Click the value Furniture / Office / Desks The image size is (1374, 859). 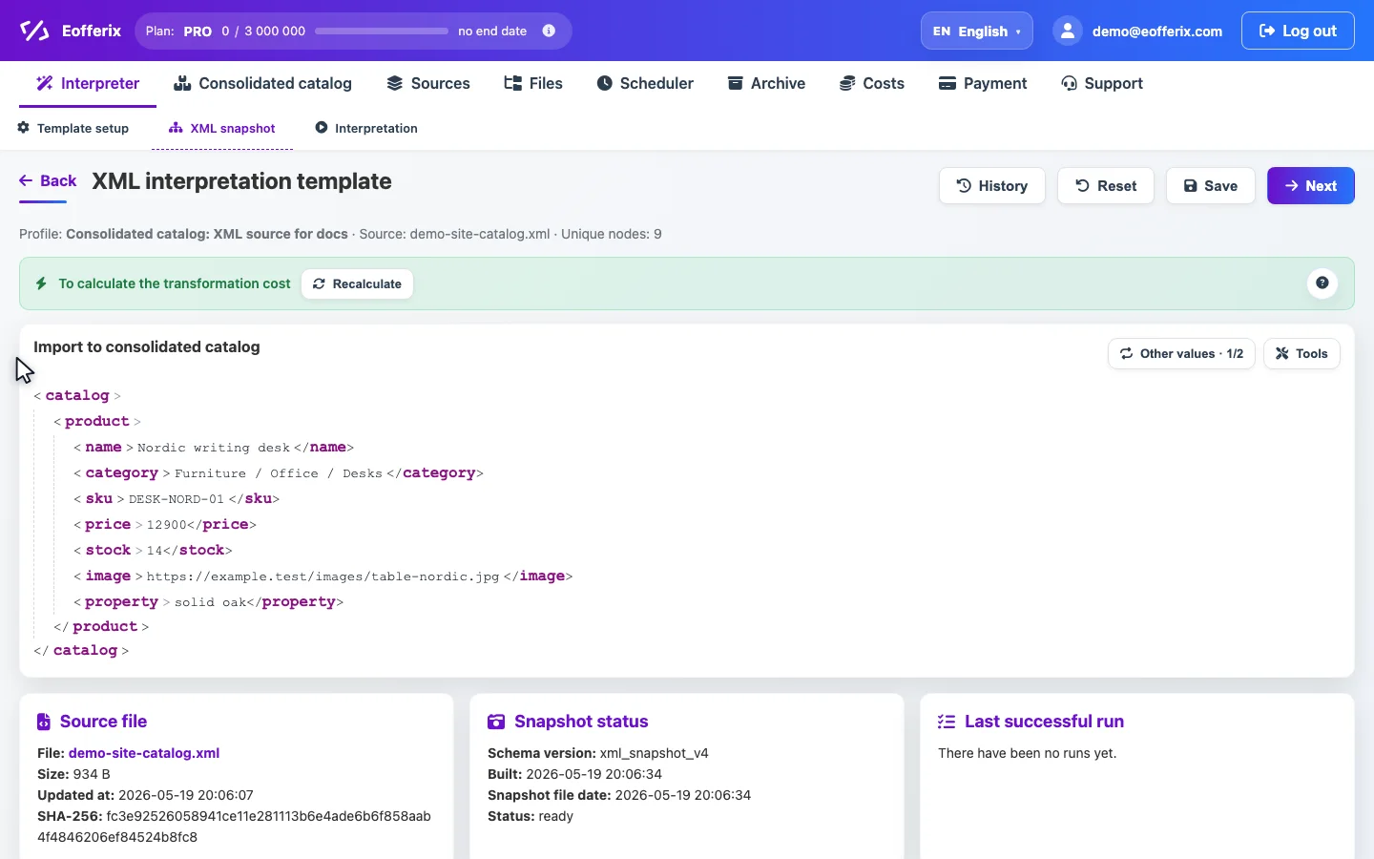point(279,473)
